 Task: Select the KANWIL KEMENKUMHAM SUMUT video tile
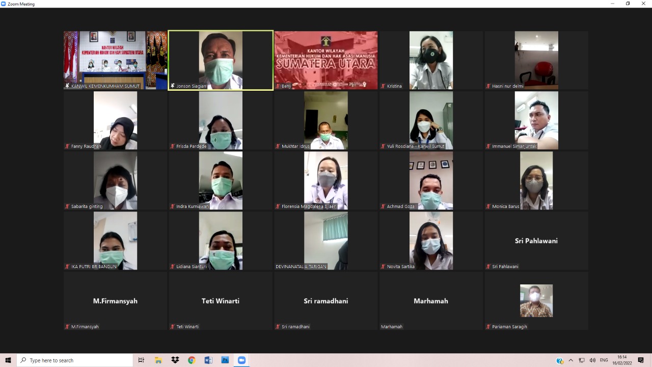point(115,60)
